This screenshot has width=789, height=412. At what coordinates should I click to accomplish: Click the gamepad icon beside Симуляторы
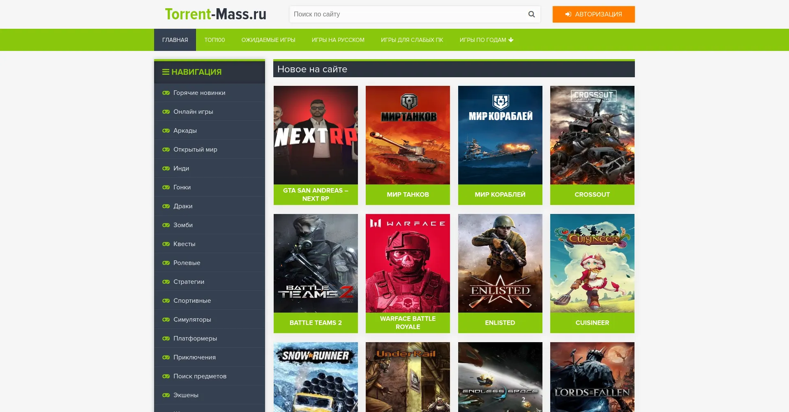166,320
